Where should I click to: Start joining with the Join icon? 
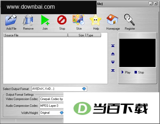tap(45, 20)
